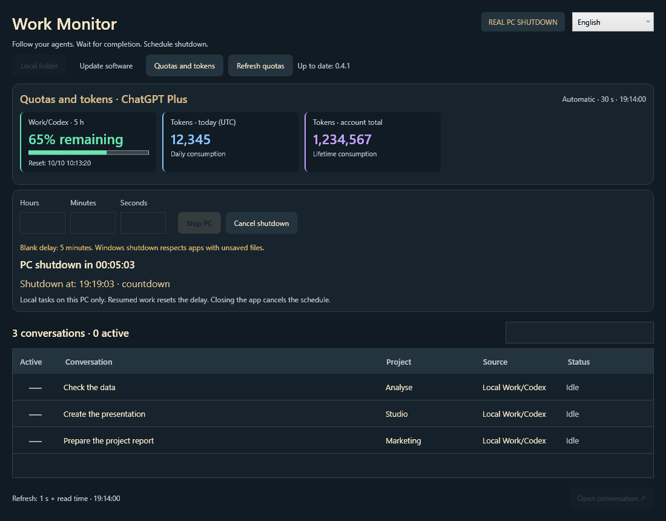Click the active dash for Check the data
Screen dimensions: 666x521
tap(35, 388)
